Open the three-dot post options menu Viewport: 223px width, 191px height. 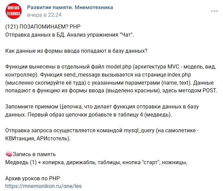(x=214, y=11)
